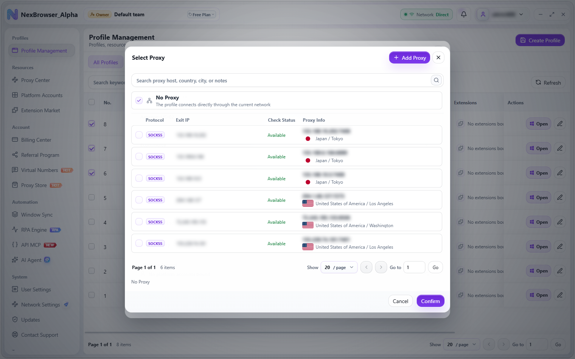Click edit pencil icon for profile row 1

(560, 295)
